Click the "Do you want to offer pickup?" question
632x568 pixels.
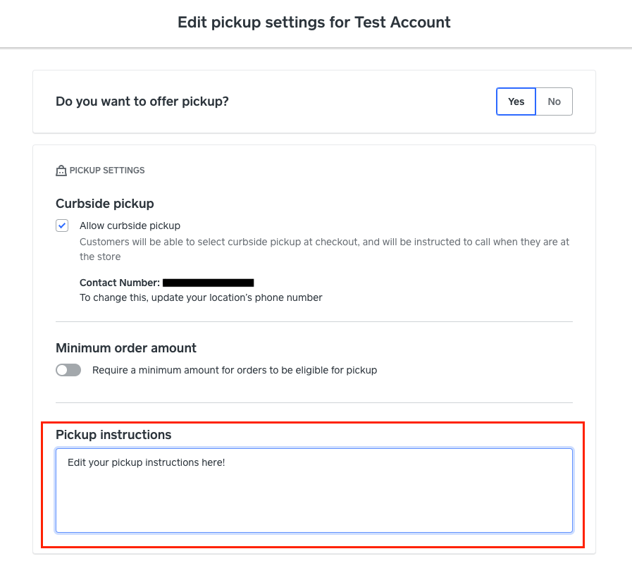click(142, 101)
